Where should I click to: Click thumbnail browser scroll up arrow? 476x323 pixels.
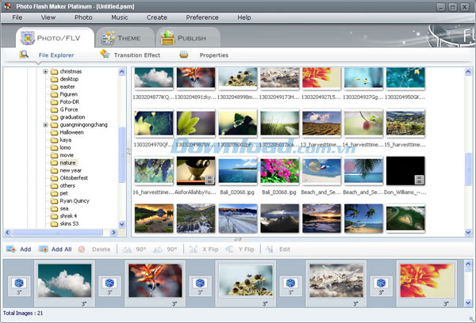pyautogui.click(x=468, y=72)
